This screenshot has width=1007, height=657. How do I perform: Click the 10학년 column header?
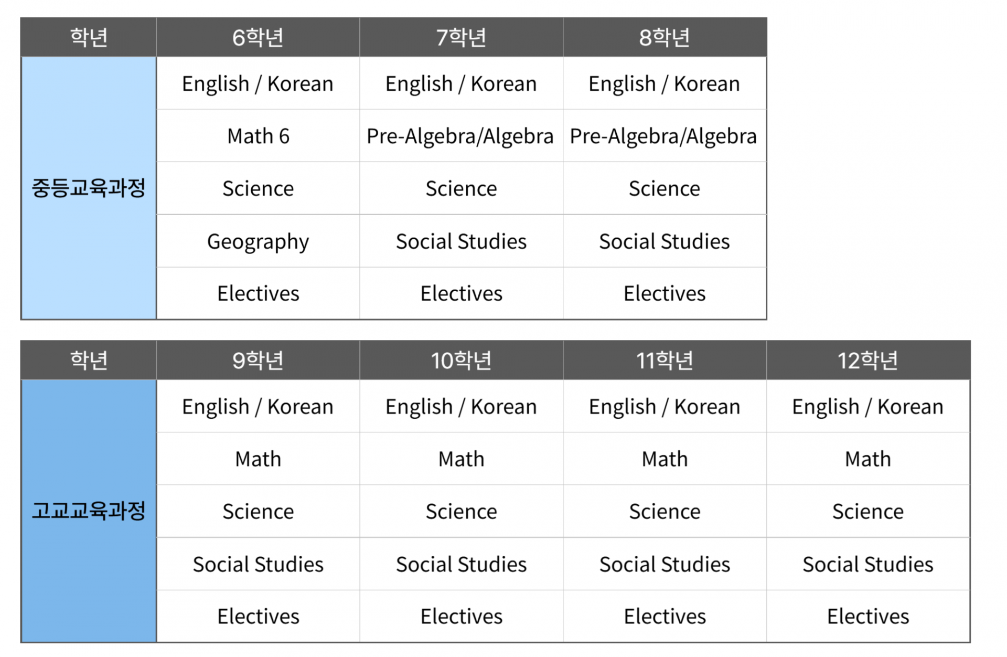(x=461, y=360)
